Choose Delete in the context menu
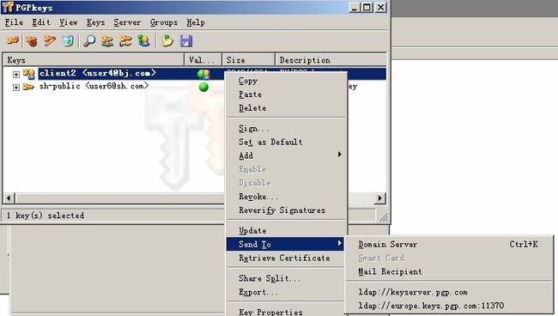Screen dimensions: 558x316 point(285,108)
